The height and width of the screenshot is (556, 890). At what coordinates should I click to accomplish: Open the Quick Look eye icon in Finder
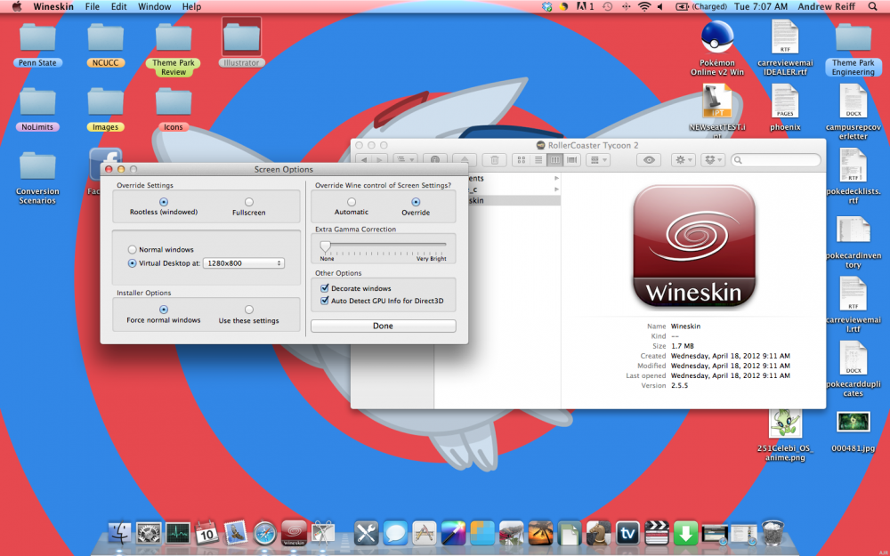pos(651,160)
